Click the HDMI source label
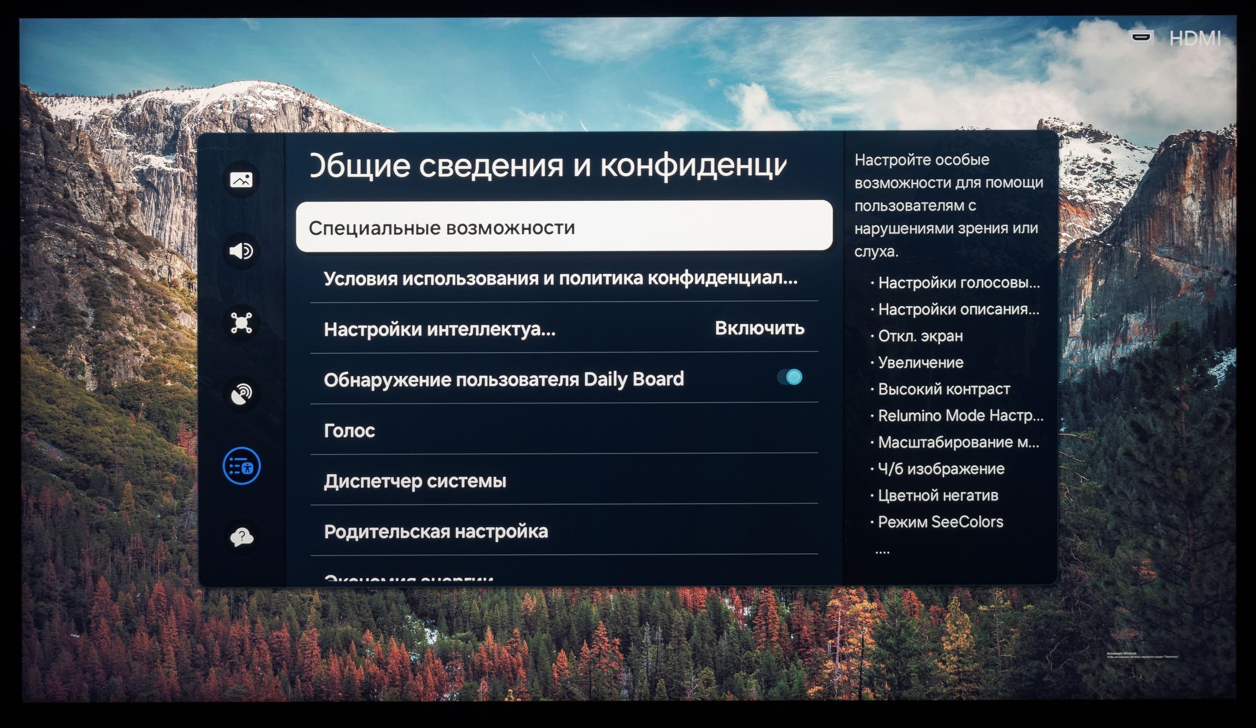The width and height of the screenshot is (1256, 728). pyautogui.click(x=1195, y=39)
